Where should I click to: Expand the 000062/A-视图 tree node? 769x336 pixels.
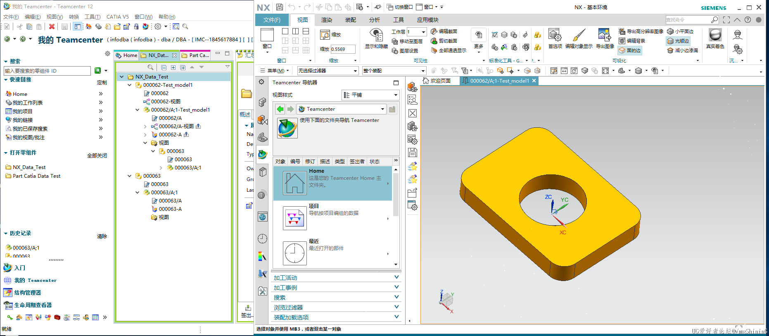[145, 126]
